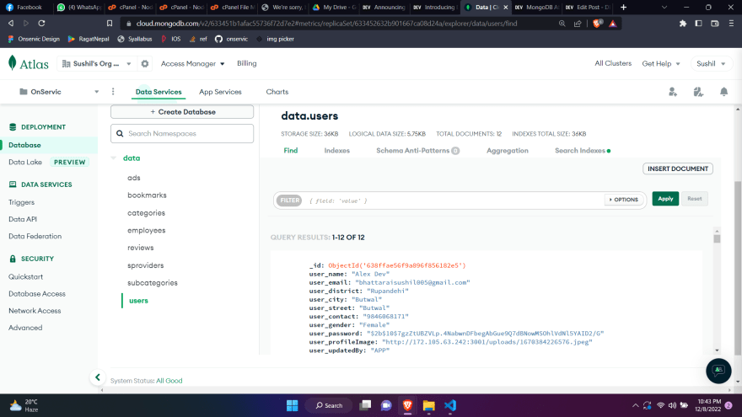Click in the Search Namespaces field

coord(182,133)
